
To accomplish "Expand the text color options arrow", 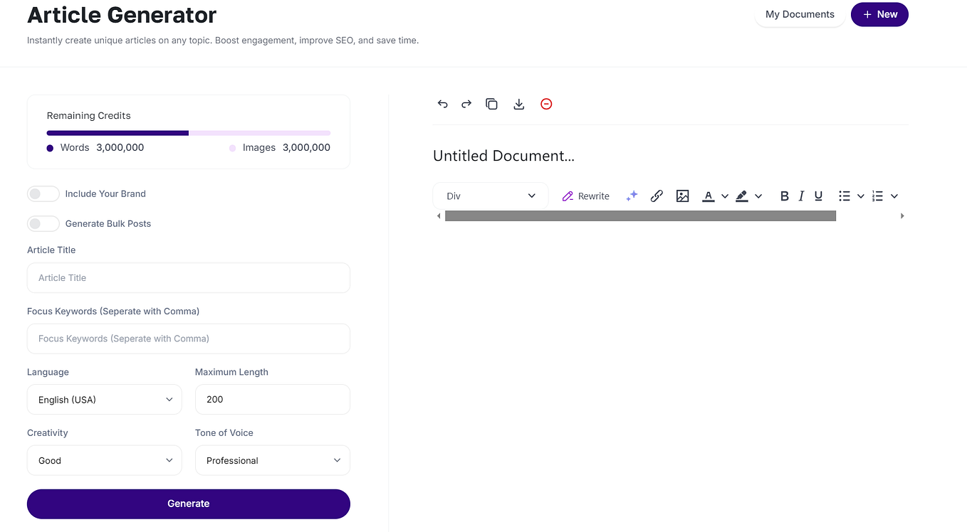I will tap(725, 196).
